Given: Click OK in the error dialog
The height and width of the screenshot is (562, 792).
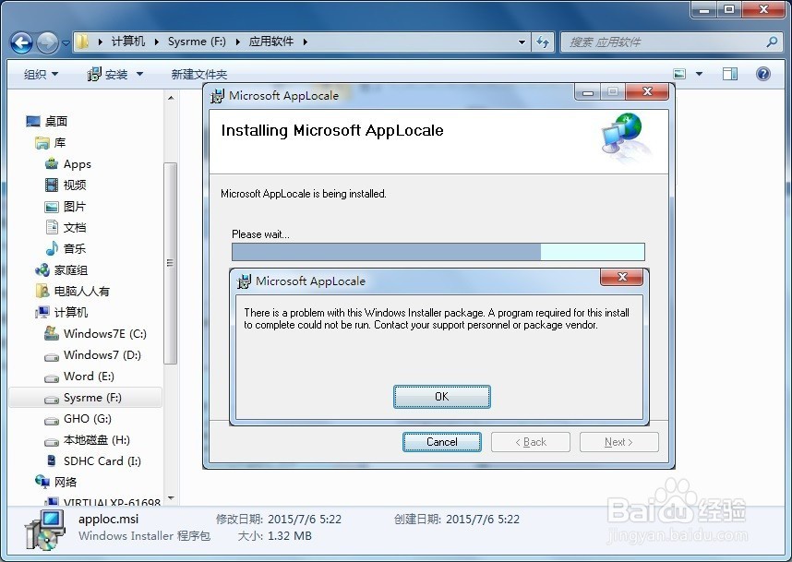Looking at the screenshot, I should tap(441, 397).
